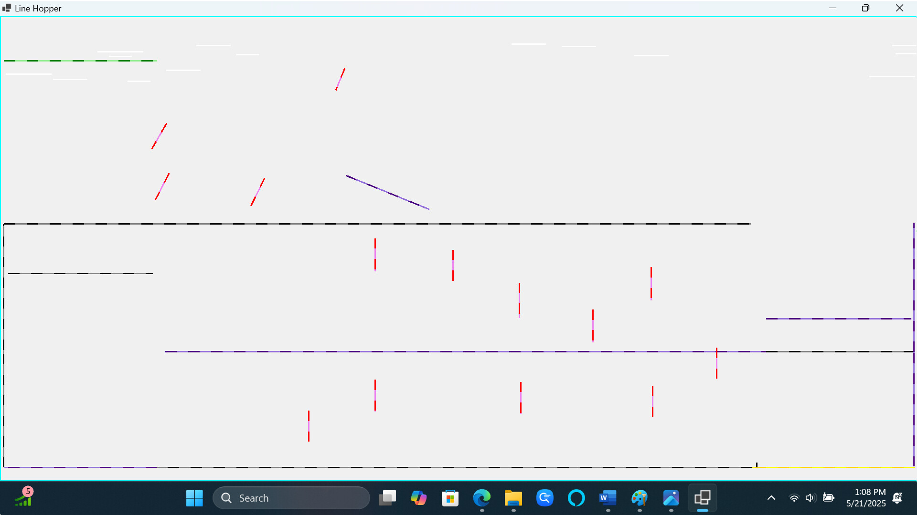Open File Explorer from the taskbar
This screenshot has height=515, width=917.
coord(513,497)
